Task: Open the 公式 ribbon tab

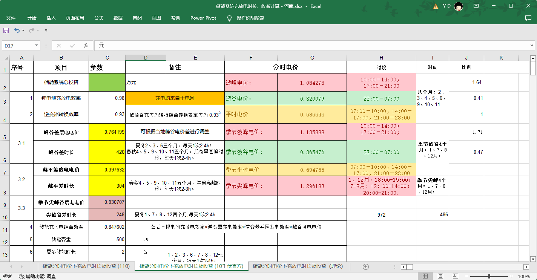Action: click(x=99, y=18)
